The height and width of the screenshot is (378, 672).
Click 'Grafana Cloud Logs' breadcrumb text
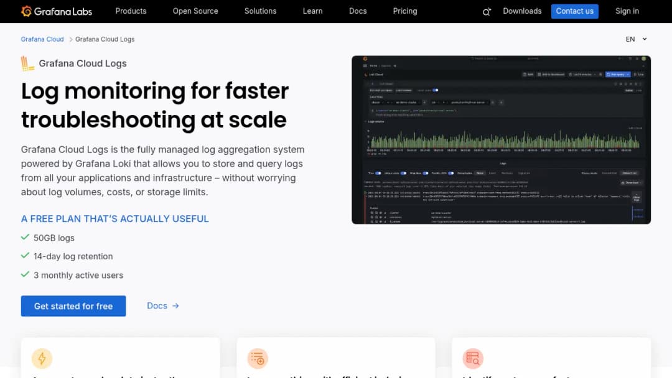[x=105, y=39]
